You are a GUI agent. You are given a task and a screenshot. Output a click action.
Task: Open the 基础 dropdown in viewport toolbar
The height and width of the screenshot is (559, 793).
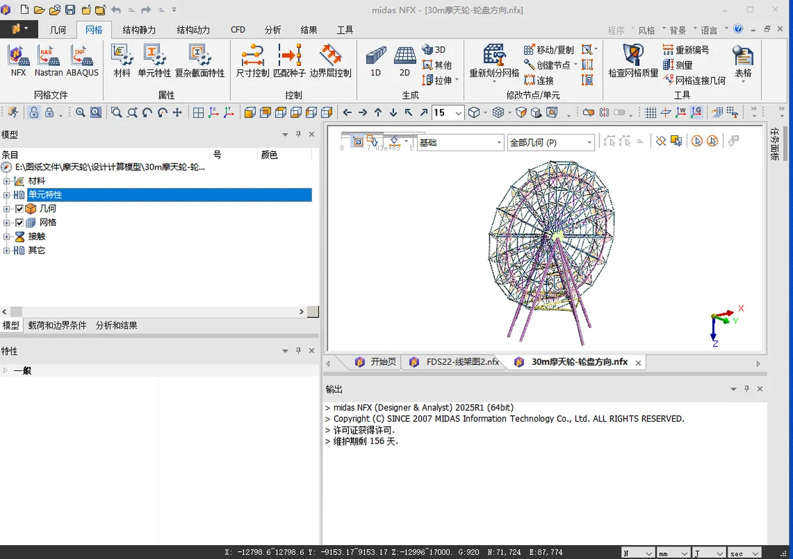pyautogui.click(x=461, y=143)
